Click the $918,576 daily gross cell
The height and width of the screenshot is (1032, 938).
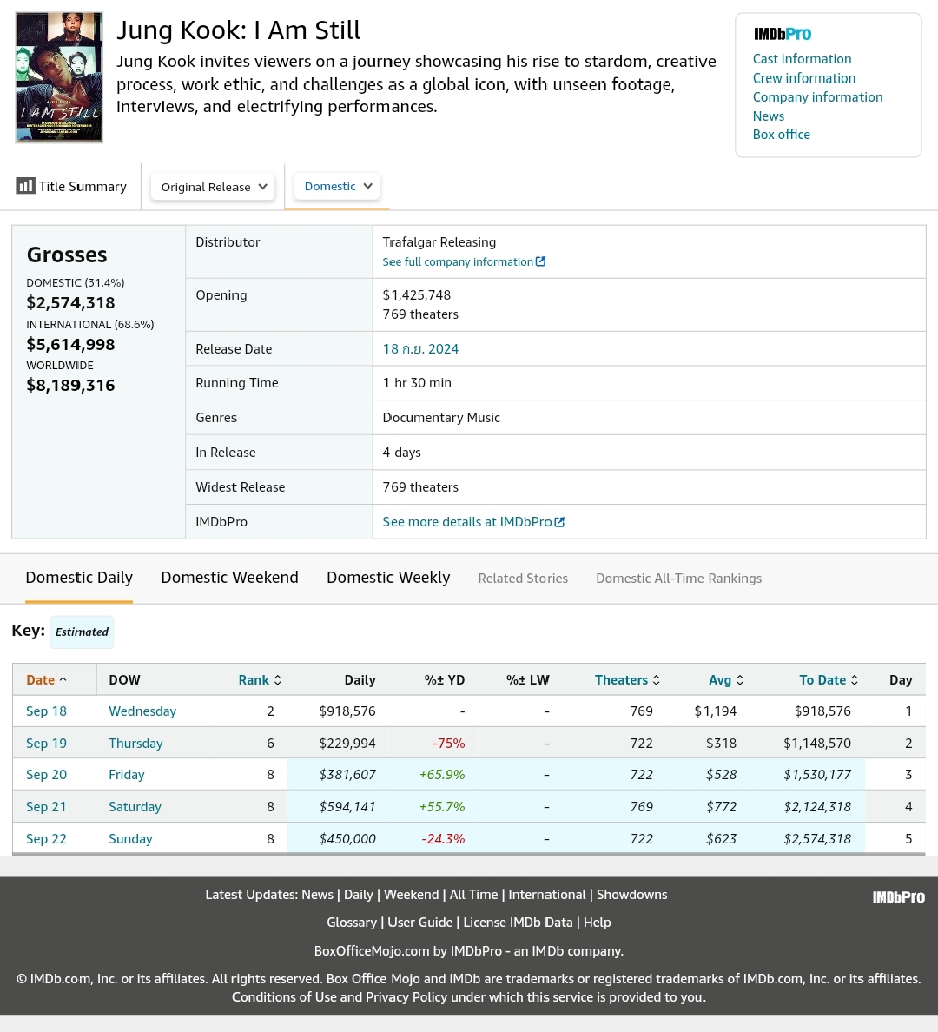click(x=347, y=711)
